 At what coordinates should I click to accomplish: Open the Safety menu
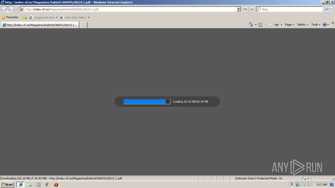tap(303, 25)
